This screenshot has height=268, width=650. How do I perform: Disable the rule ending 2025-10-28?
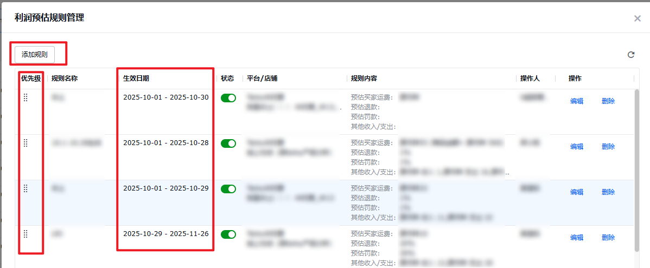point(228,143)
